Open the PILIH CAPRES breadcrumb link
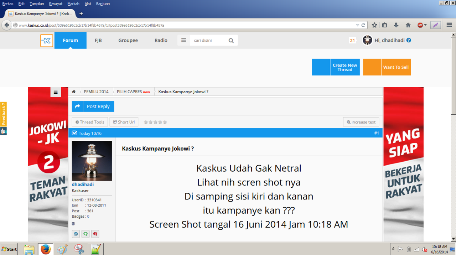 point(129,92)
